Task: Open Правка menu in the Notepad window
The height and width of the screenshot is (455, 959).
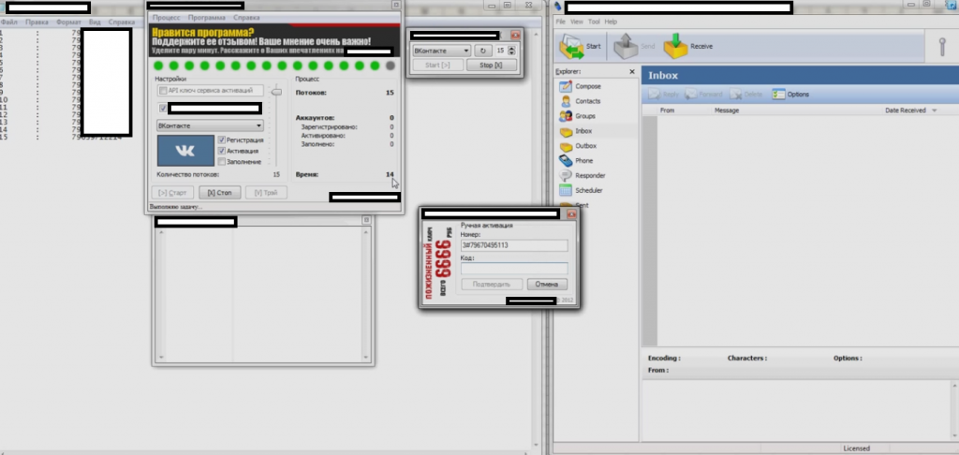Action: click(x=37, y=22)
